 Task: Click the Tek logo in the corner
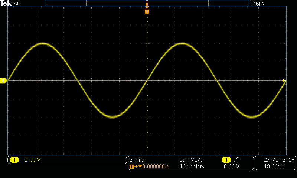[x=6, y=3]
